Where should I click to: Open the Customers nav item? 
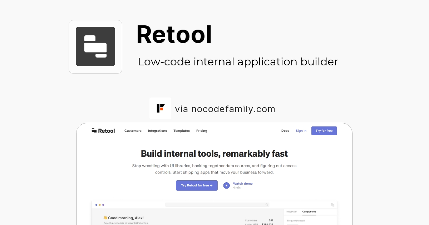coord(133,131)
